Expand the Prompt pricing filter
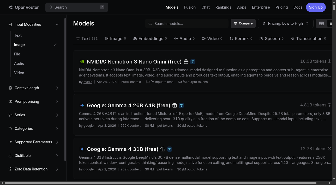Viewport: 336px width, 185px height. pos(34,101)
